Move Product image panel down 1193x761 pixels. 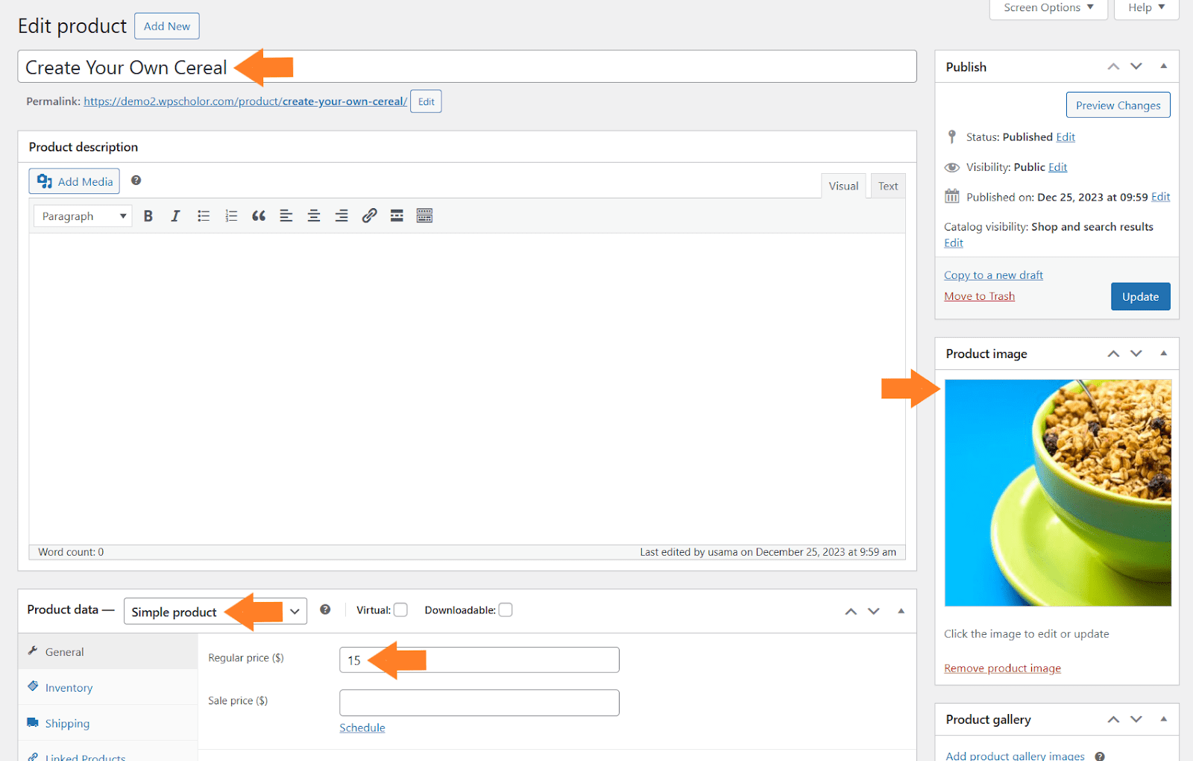point(1136,354)
